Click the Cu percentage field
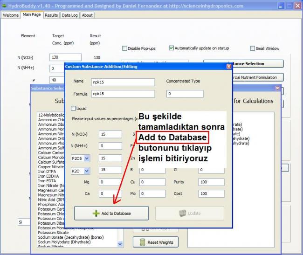 click(152, 182)
